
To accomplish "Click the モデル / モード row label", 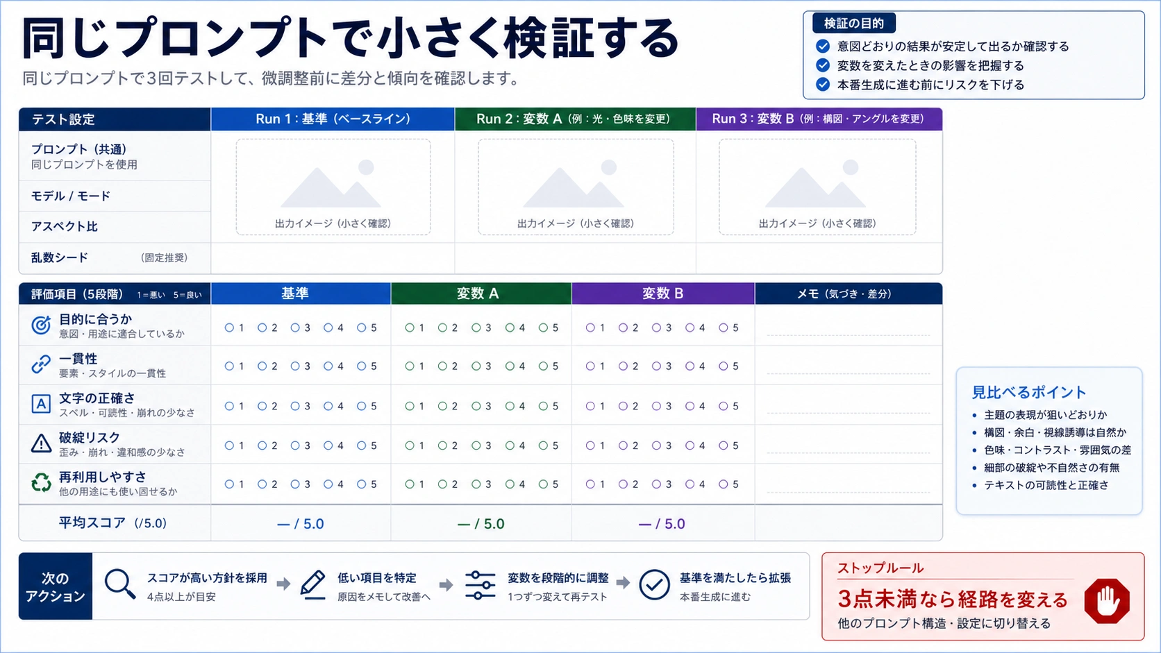I will click(71, 196).
